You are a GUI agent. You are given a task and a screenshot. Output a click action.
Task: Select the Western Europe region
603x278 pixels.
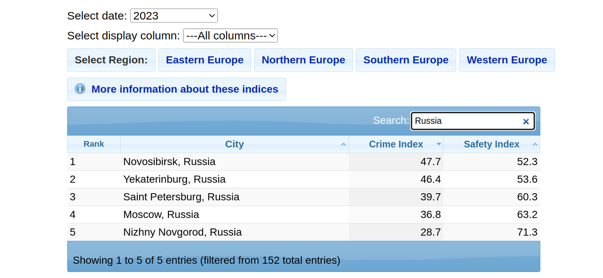[507, 60]
